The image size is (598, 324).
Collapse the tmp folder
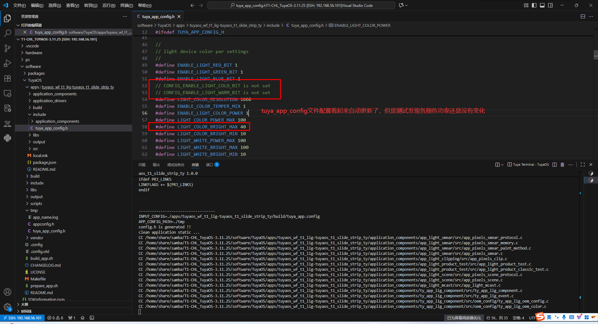pos(34,211)
